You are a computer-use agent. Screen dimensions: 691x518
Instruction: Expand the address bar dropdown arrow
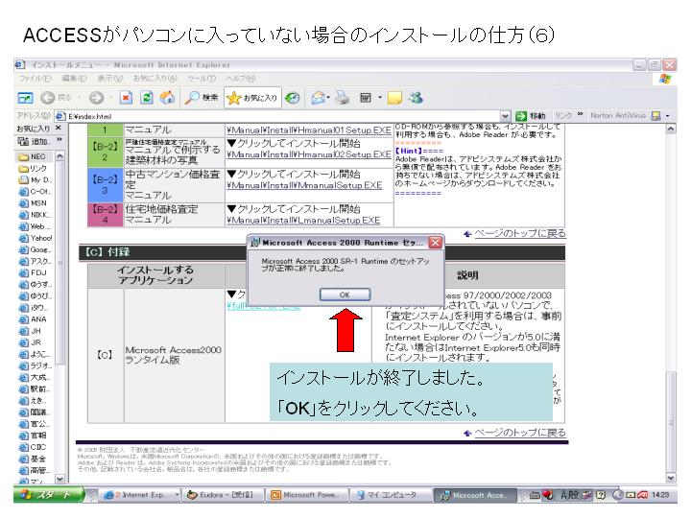coord(505,116)
